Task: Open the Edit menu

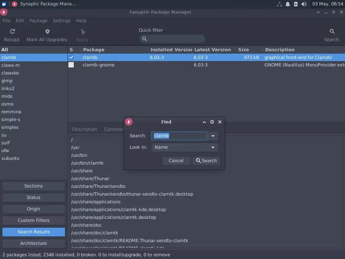Action: 20,21
